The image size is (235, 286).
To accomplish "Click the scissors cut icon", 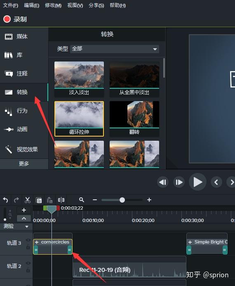I will click(28, 200).
